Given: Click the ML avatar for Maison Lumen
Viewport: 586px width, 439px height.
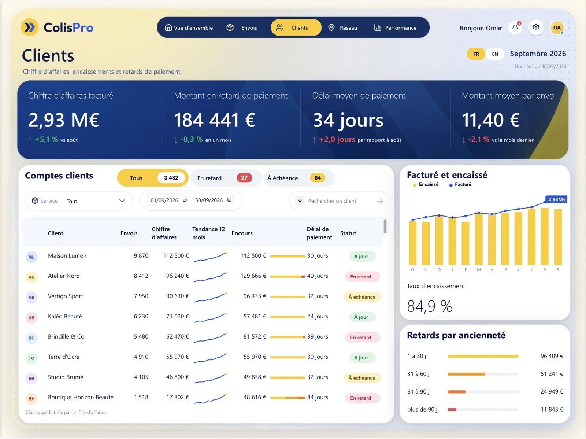Looking at the screenshot, I should 31,257.
